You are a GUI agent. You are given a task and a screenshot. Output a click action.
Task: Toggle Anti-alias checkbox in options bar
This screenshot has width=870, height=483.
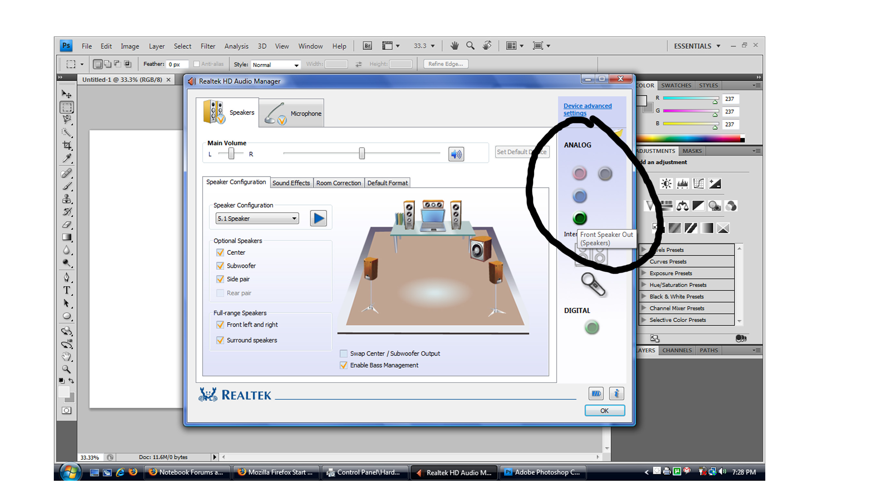click(x=196, y=64)
